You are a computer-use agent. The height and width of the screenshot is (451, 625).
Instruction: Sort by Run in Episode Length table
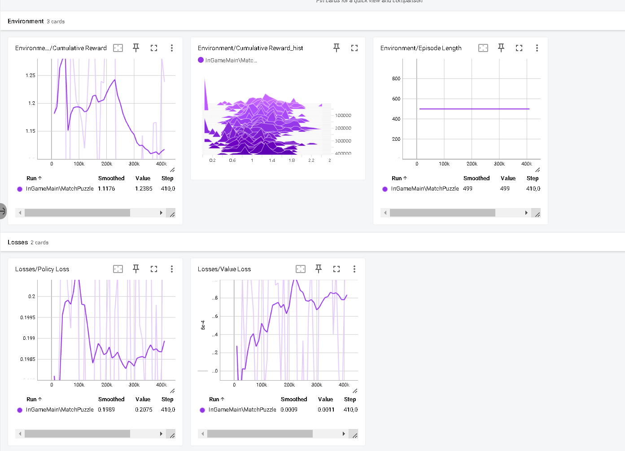(x=399, y=178)
